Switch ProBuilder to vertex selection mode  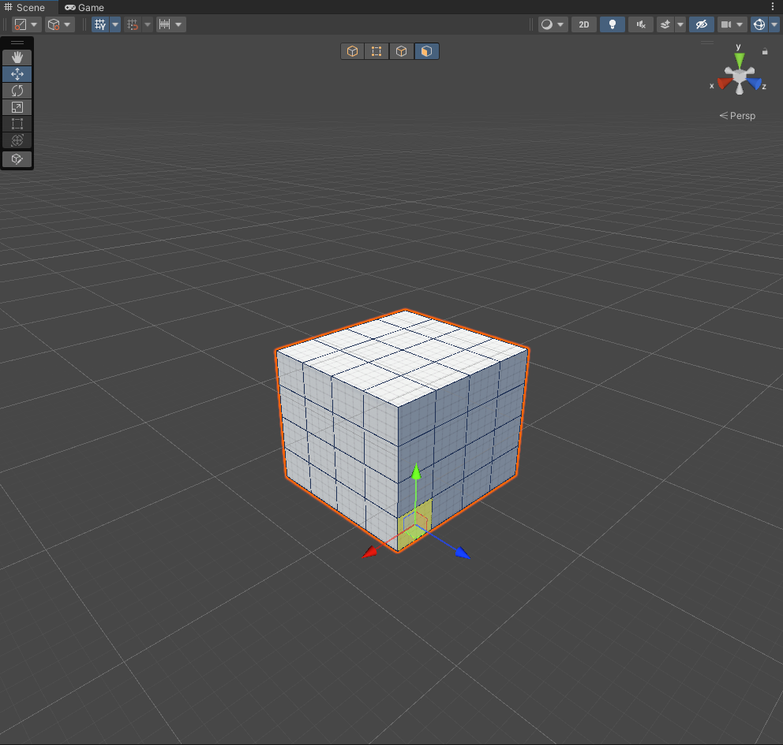(377, 51)
